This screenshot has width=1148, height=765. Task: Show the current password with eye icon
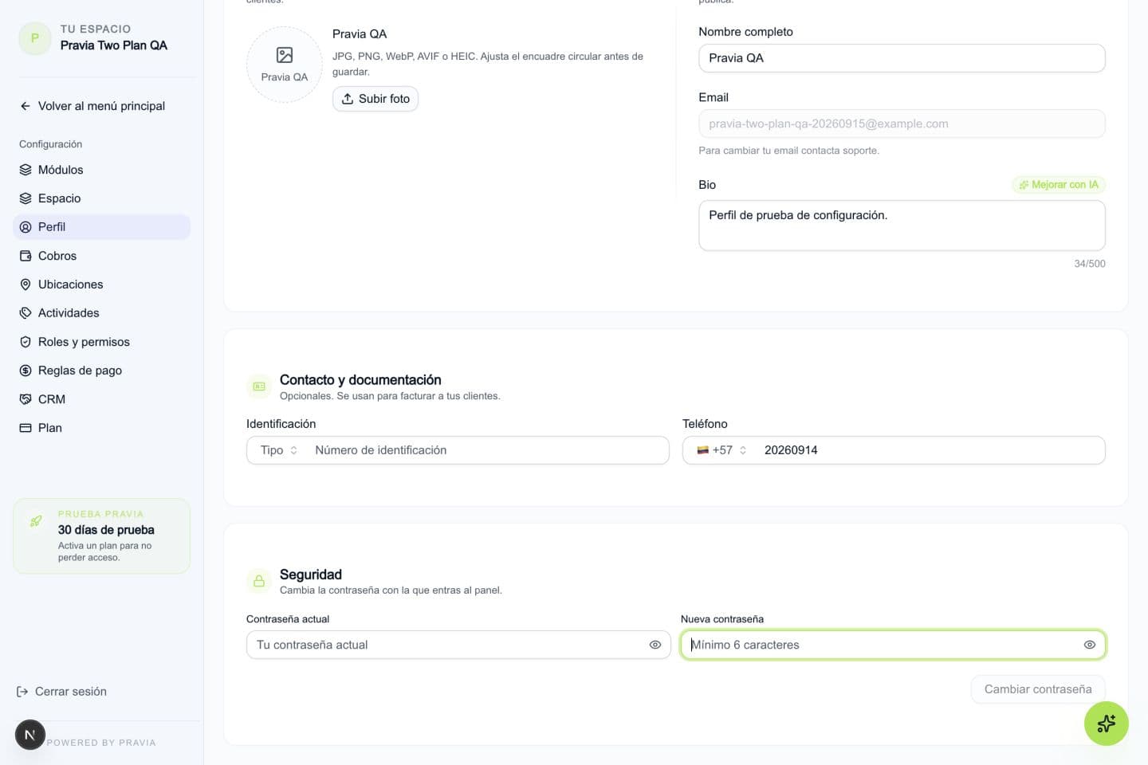[655, 645]
